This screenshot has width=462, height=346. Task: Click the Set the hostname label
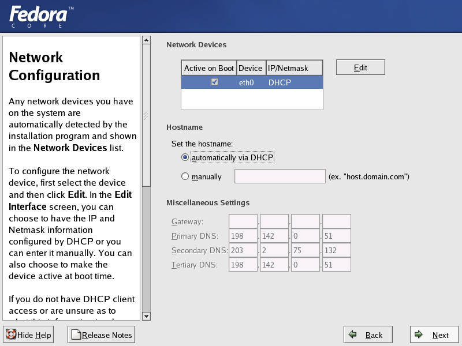point(202,144)
